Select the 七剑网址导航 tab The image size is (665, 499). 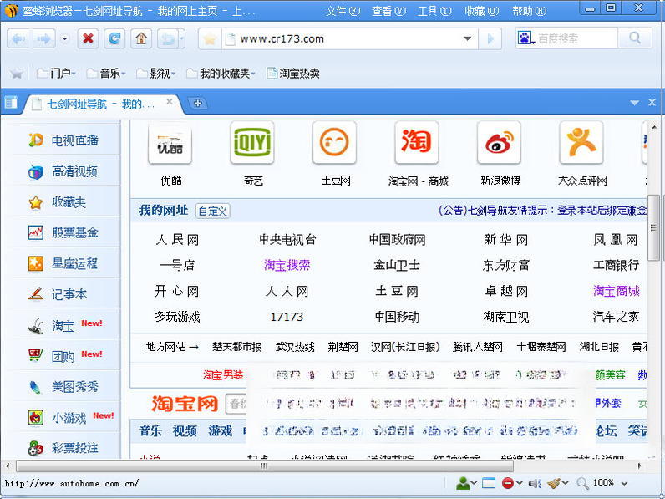[100, 104]
